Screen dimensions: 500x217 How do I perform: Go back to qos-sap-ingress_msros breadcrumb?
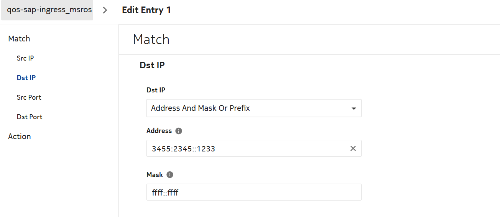coord(47,10)
